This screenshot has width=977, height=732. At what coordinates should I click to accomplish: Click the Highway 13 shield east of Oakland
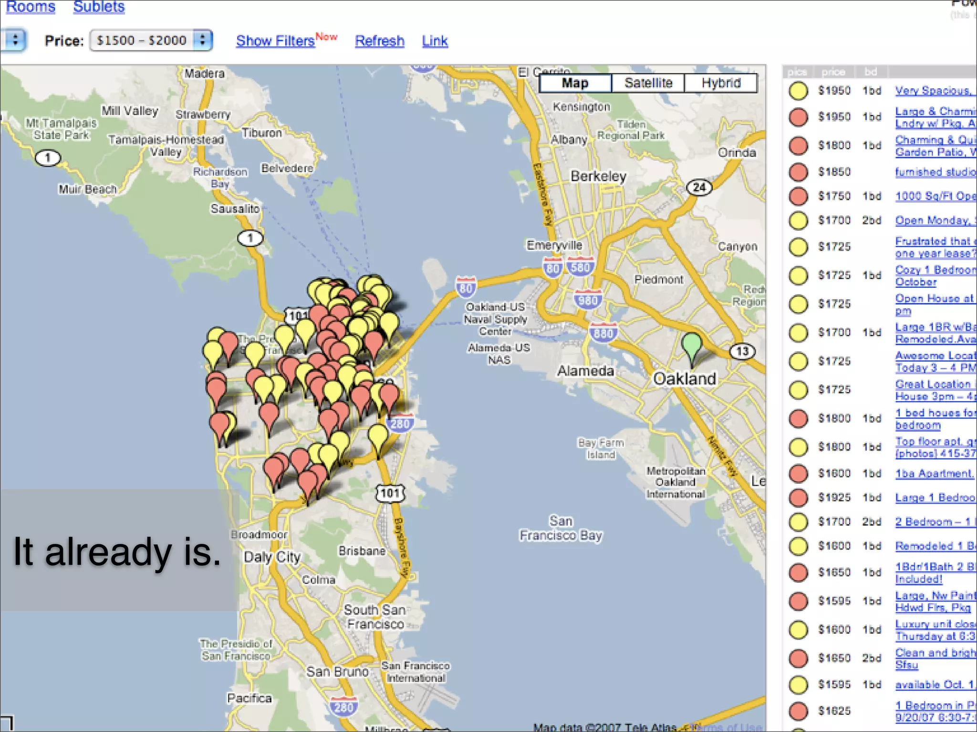742,352
